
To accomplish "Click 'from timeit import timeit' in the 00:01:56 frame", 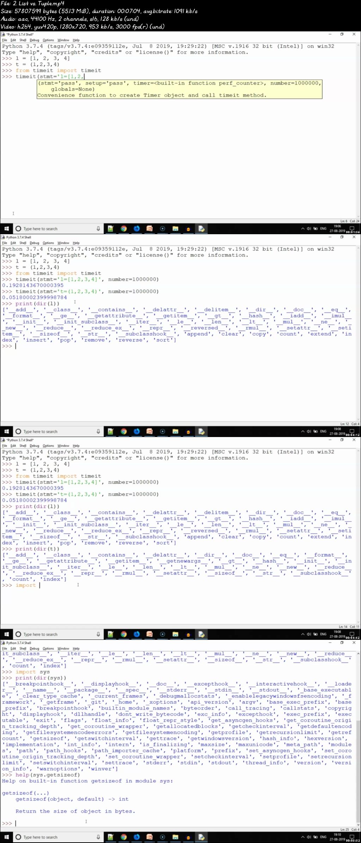I will (58, 71).
